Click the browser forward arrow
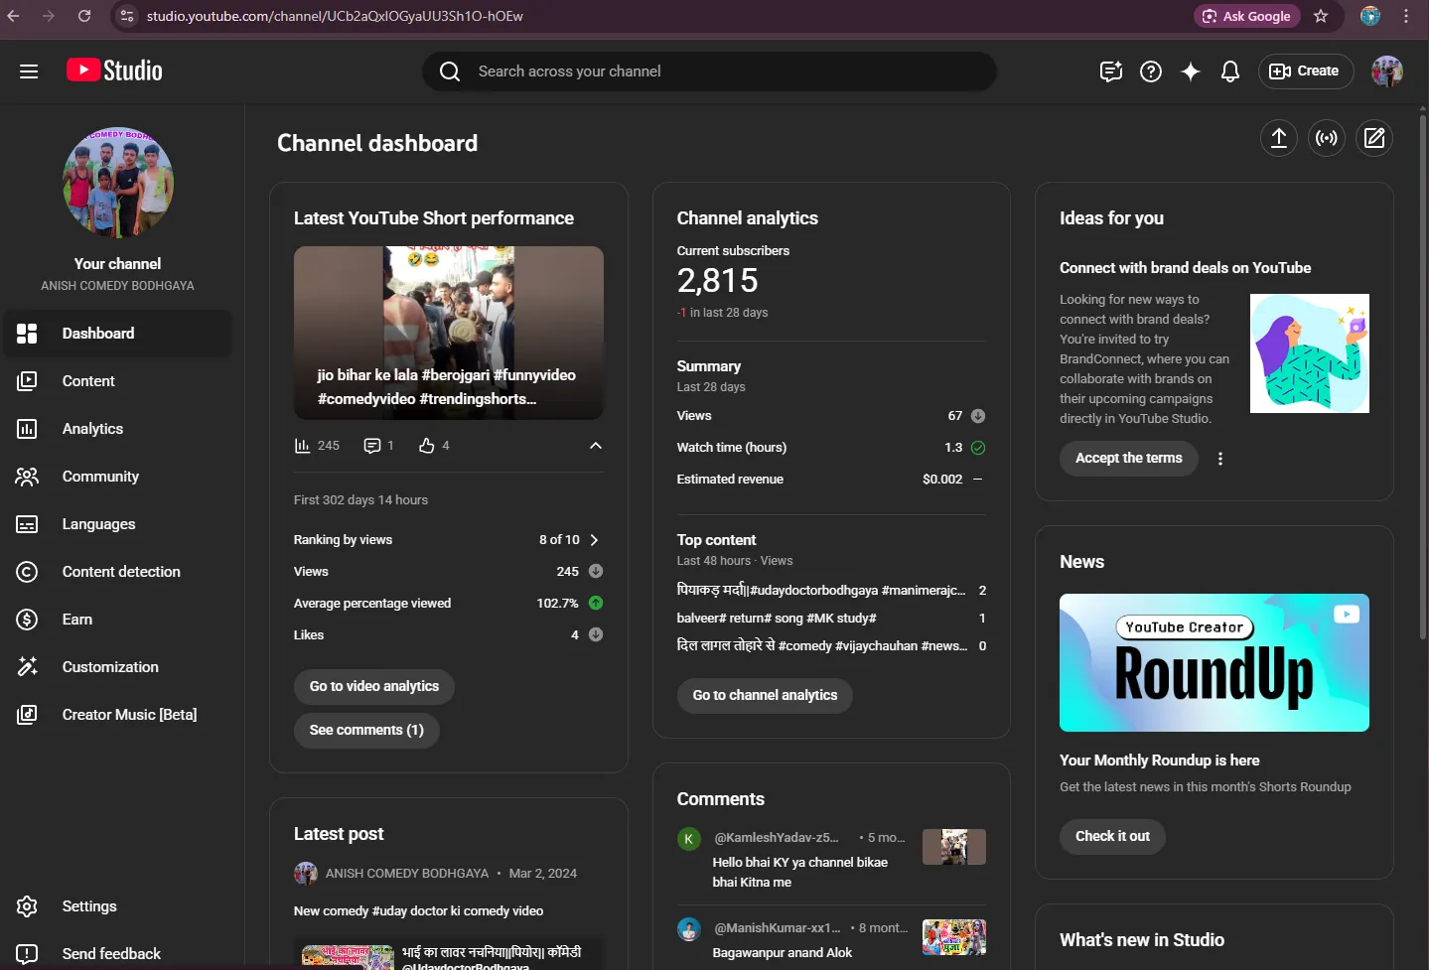Image resolution: width=1429 pixels, height=970 pixels. pos(49,16)
